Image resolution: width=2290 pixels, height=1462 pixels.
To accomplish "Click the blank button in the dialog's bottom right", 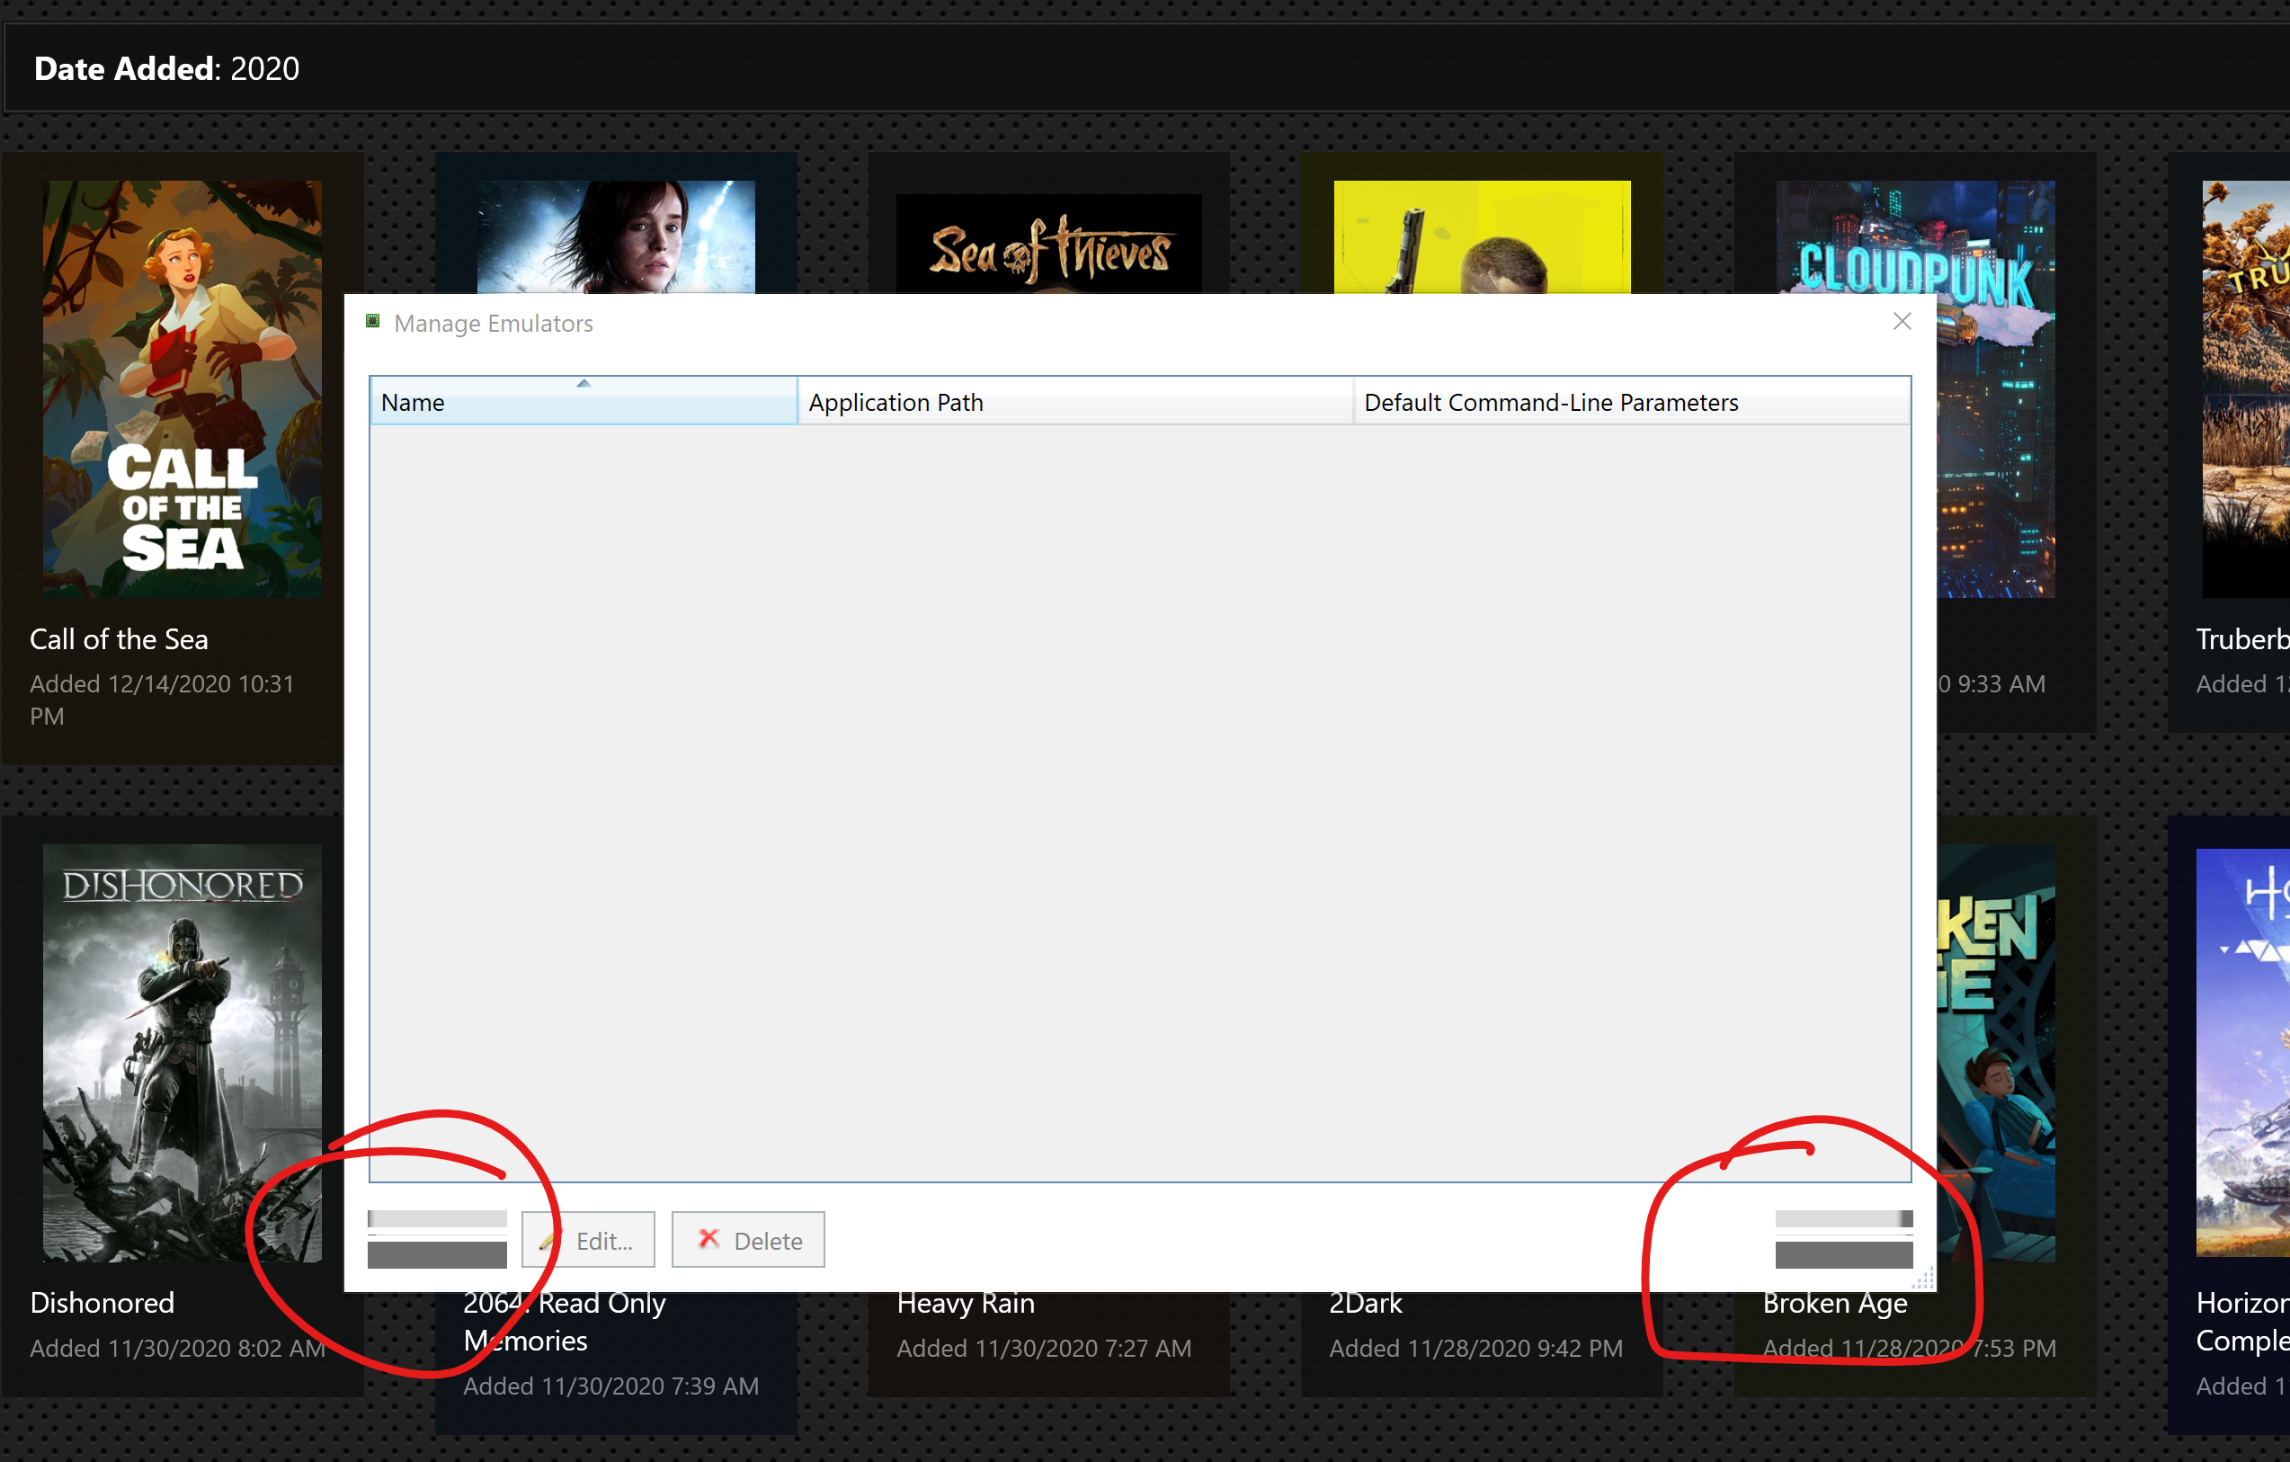I will tap(1844, 1239).
